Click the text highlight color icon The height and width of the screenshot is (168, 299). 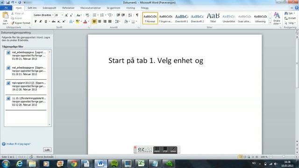tap(78, 21)
